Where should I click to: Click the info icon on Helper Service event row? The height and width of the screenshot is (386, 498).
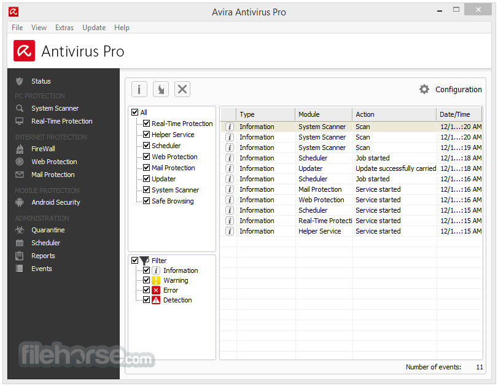point(230,231)
